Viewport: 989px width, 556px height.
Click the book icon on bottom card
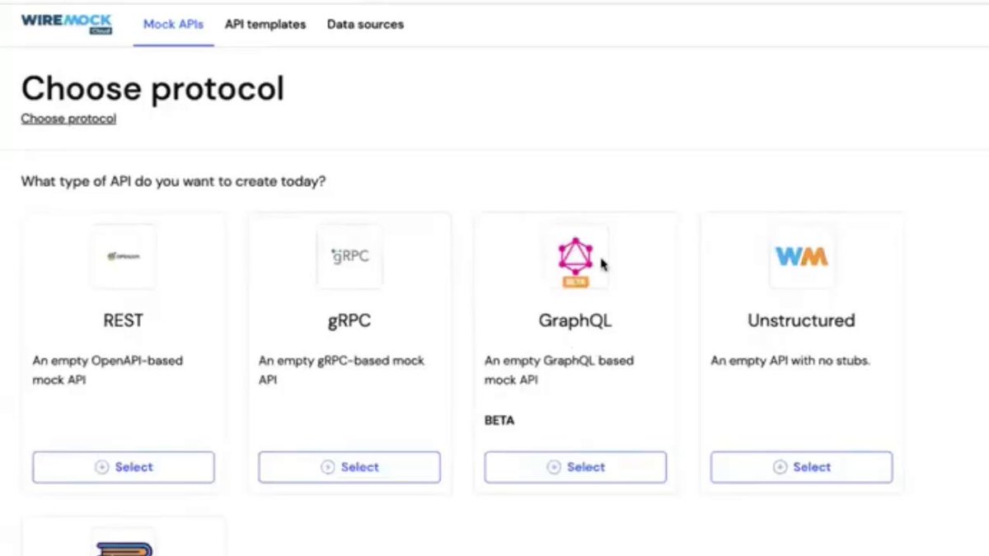(x=124, y=545)
